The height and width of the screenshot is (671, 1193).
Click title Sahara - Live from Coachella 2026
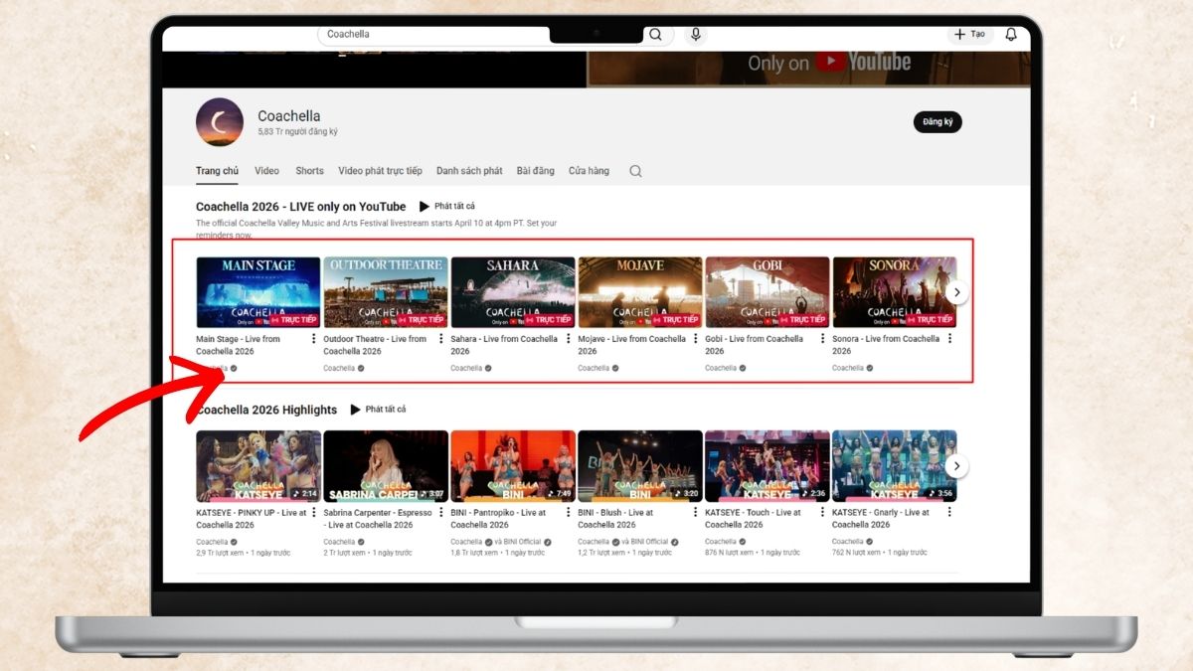coord(504,345)
